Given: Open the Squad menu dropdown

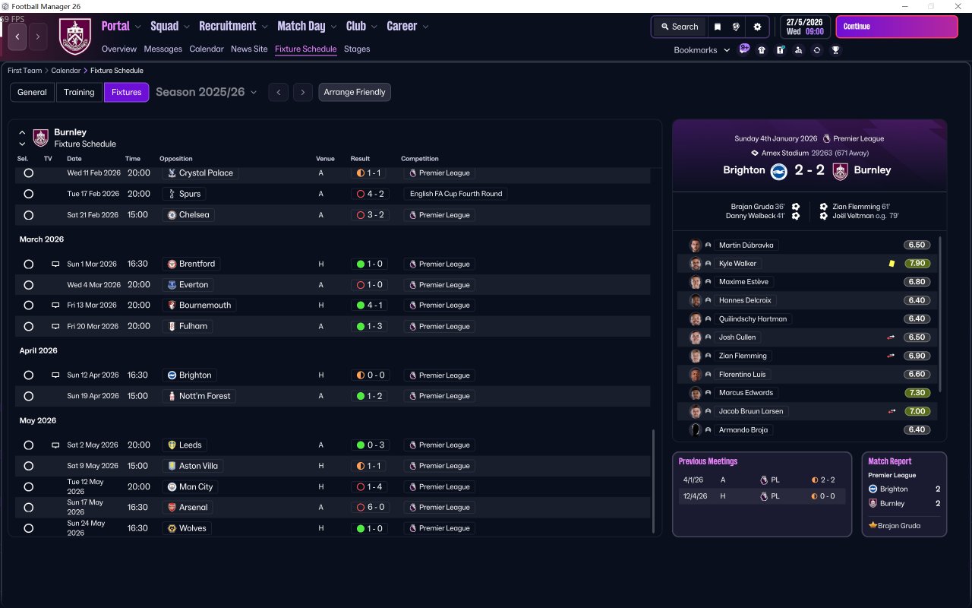Looking at the screenshot, I should pos(170,26).
